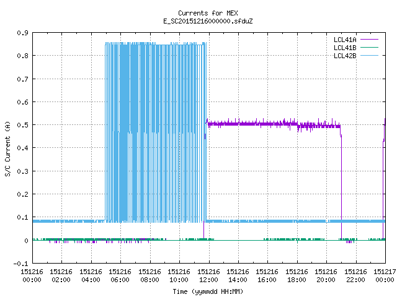Click the green LCL41B legend line sample
The width and height of the screenshot is (397, 297).
coord(369,47)
